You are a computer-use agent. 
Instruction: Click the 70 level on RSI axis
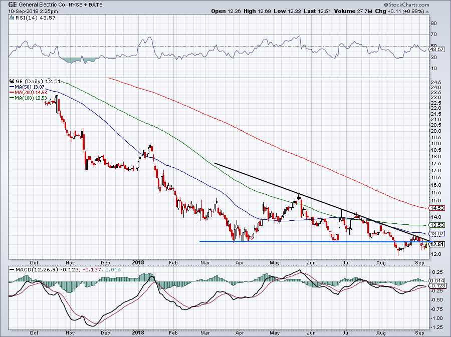[433, 35]
